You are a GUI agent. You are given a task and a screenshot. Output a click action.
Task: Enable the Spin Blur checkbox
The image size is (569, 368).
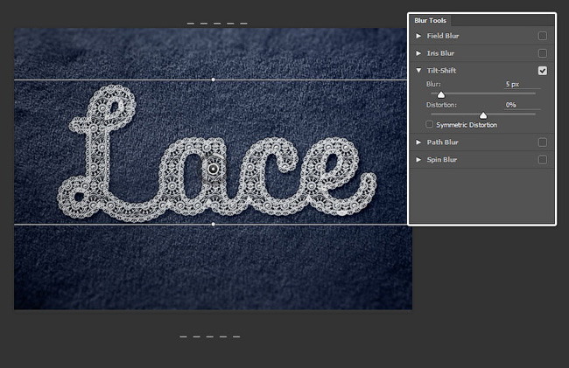click(543, 160)
